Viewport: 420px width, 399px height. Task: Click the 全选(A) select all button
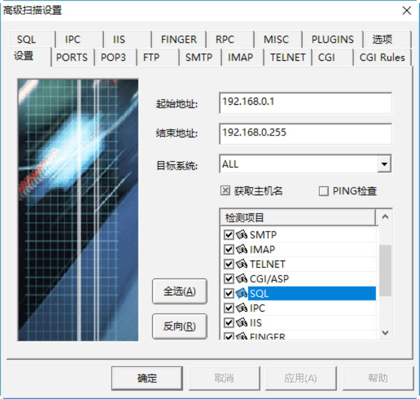(x=179, y=291)
